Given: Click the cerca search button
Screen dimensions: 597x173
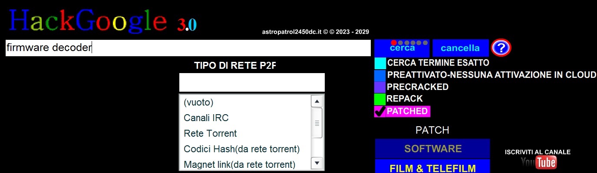Looking at the screenshot, I should [x=402, y=48].
